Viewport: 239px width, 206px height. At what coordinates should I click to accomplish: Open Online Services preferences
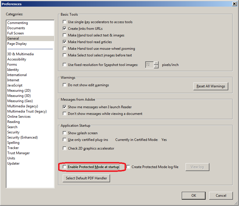click(30, 117)
